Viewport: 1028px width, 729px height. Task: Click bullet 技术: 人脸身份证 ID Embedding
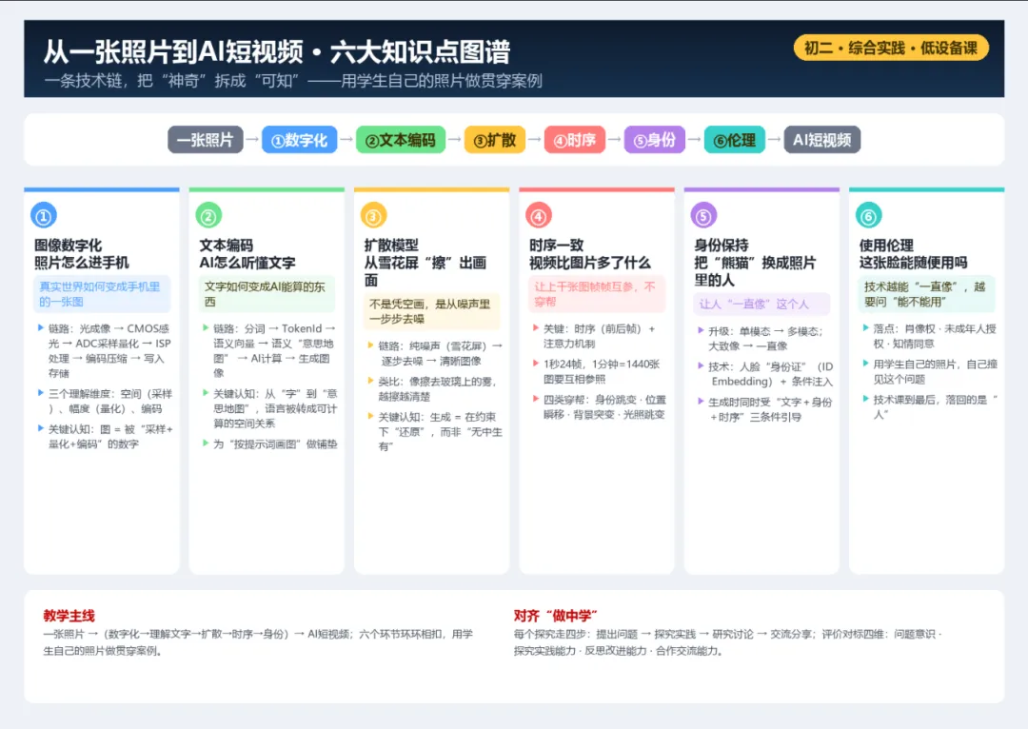click(x=770, y=374)
